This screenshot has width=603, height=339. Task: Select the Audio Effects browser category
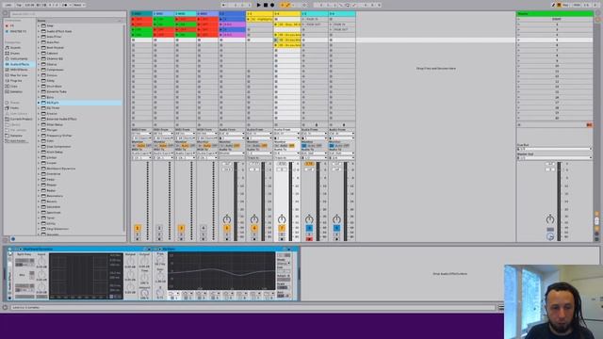point(19,64)
